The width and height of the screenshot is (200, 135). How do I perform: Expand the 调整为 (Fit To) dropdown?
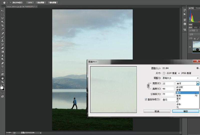[x=198, y=78]
